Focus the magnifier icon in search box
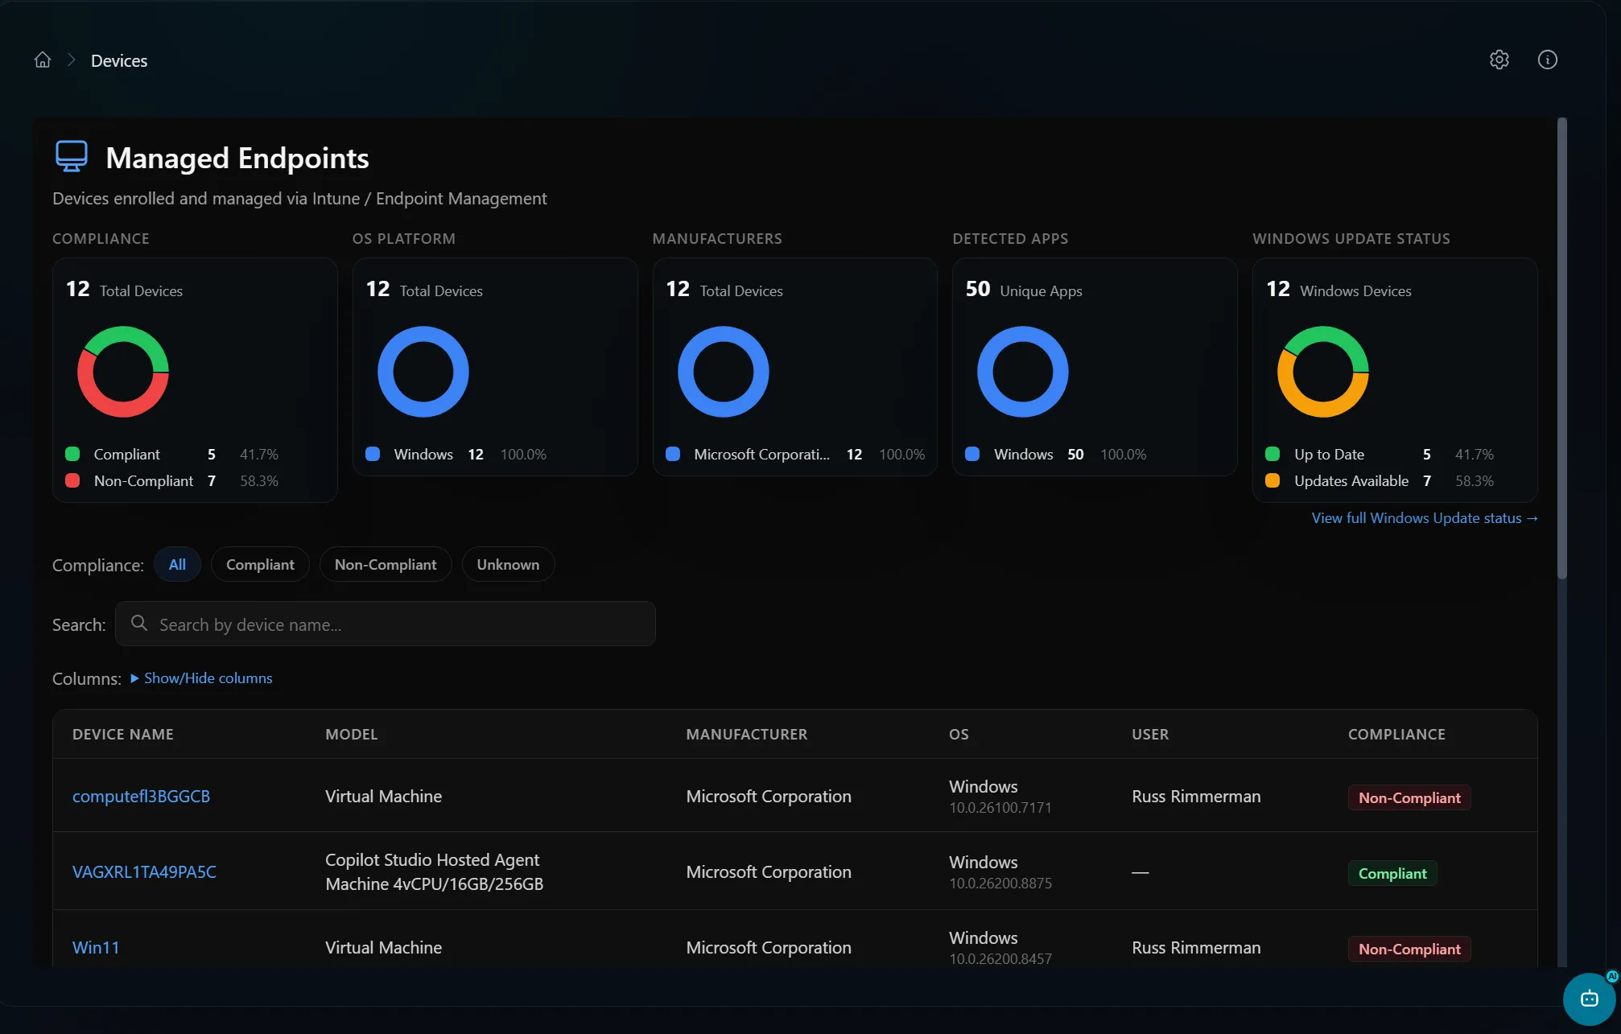The height and width of the screenshot is (1034, 1621). point(139,623)
